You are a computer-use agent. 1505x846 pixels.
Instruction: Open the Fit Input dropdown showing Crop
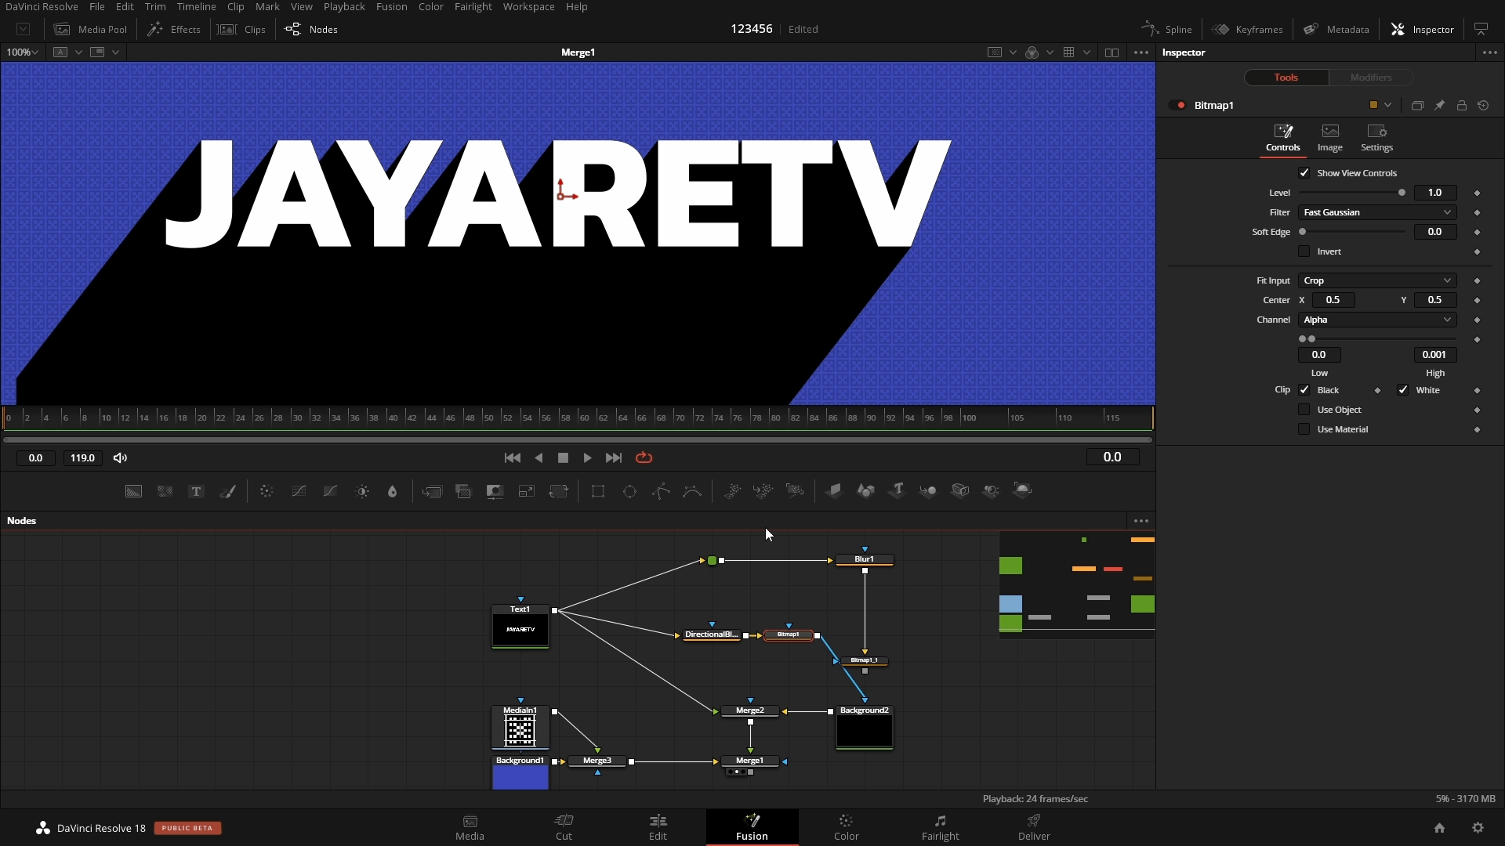click(1377, 280)
